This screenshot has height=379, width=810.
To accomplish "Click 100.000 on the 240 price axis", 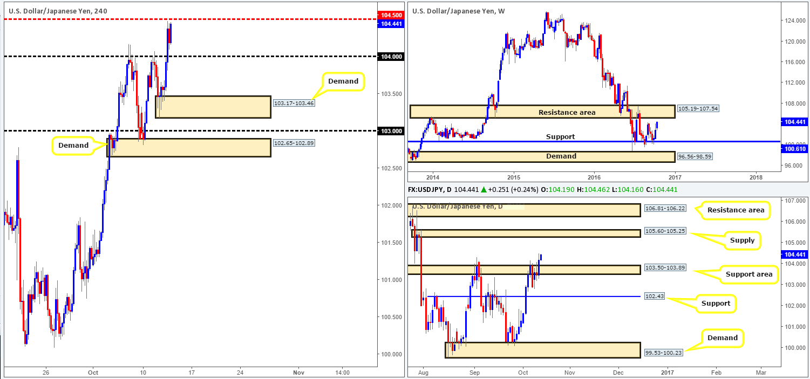I will [x=391, y=354].
